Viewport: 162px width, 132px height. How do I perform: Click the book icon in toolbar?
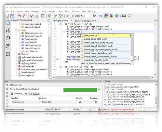click(124, 16)
